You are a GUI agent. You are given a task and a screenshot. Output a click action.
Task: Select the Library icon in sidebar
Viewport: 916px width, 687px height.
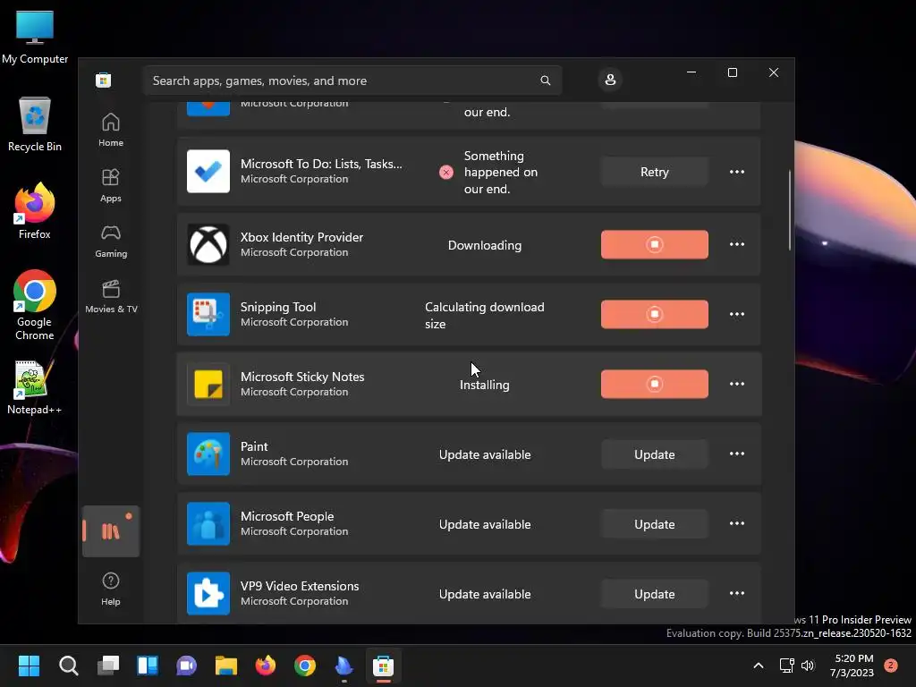click(x=111, y=531)
